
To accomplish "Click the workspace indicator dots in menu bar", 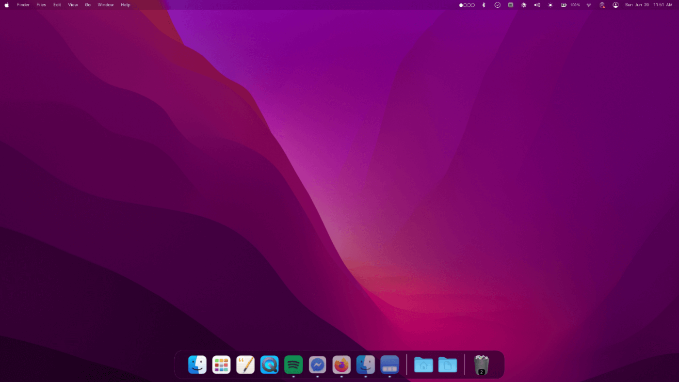I will pos(467,5).
